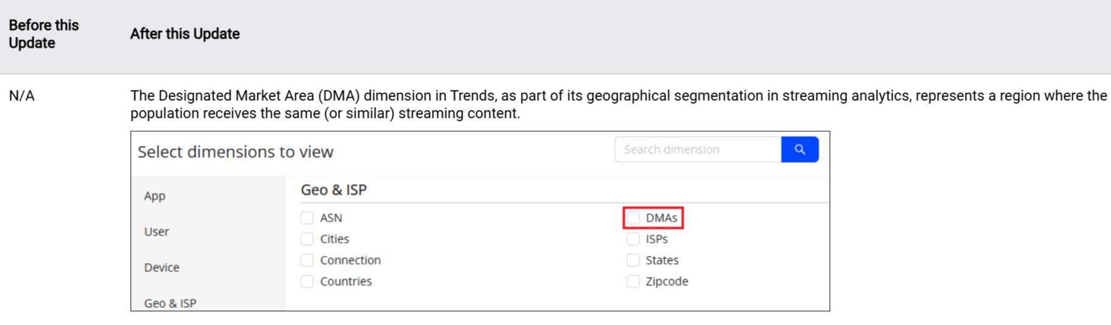Click the Geo & ISP section heading
Screen dimensions: 1111x325
coord(333,190)
